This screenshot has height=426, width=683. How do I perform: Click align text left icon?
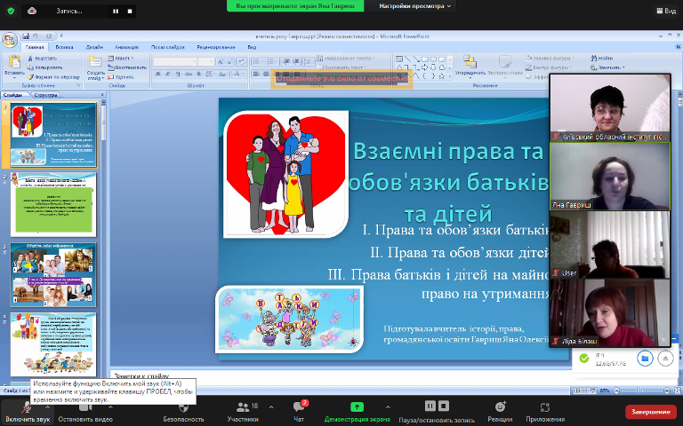[256, 74]
